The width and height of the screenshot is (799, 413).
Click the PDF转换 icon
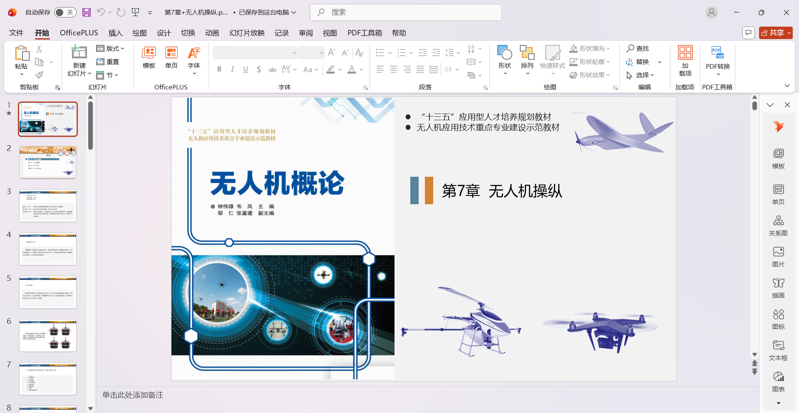[x=718, y=53]
